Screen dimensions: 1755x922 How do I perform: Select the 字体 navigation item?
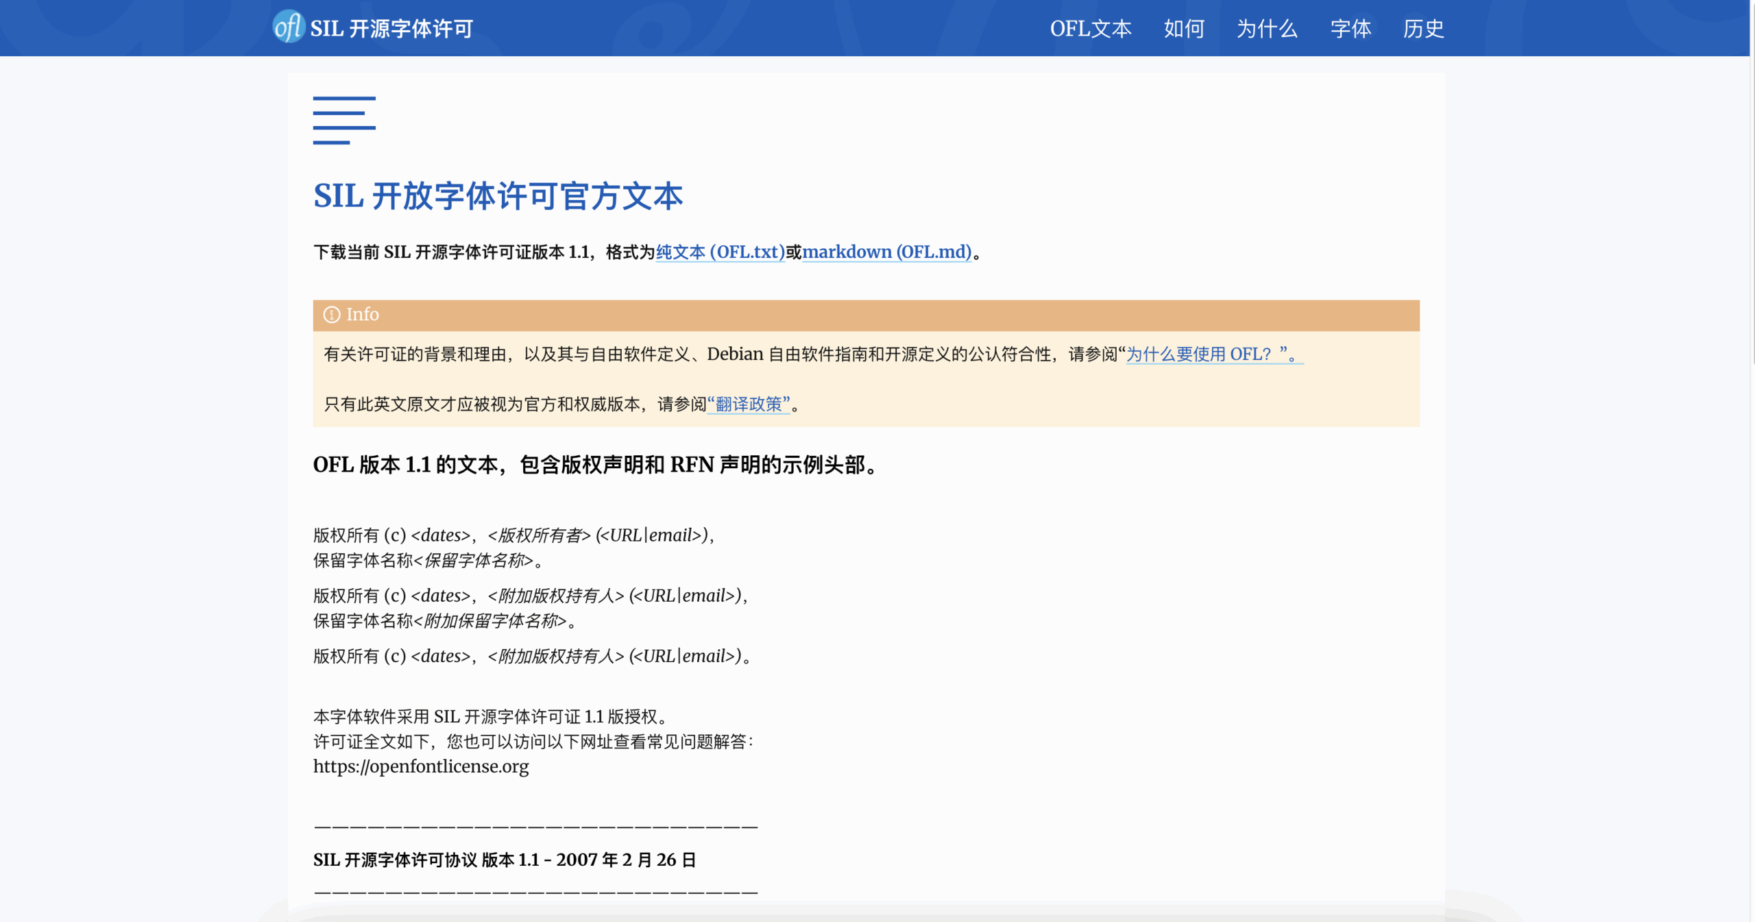pyautogui.click(x=1351, y=29)
